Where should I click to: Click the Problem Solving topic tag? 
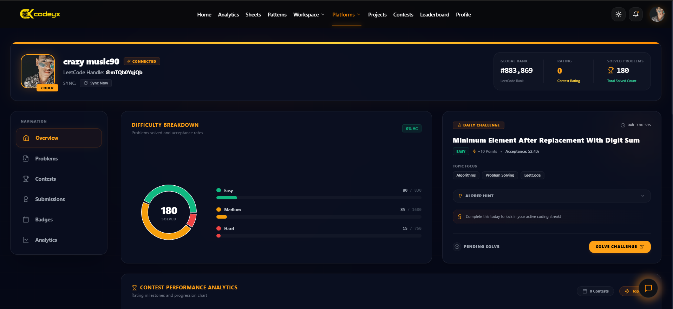499,175
